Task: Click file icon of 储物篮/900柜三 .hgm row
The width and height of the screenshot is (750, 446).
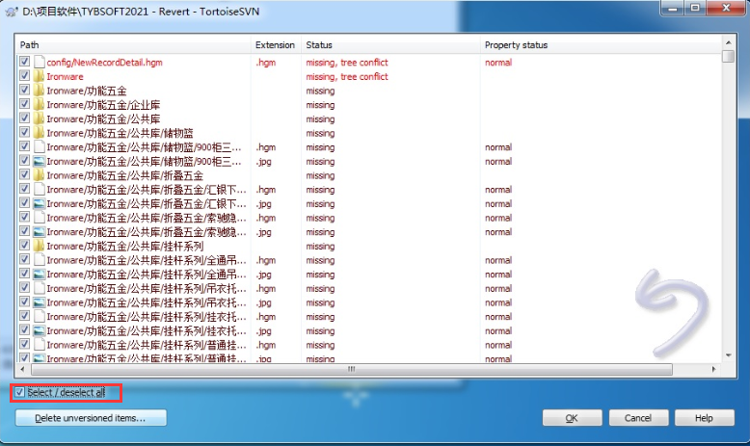Action: 39,146
